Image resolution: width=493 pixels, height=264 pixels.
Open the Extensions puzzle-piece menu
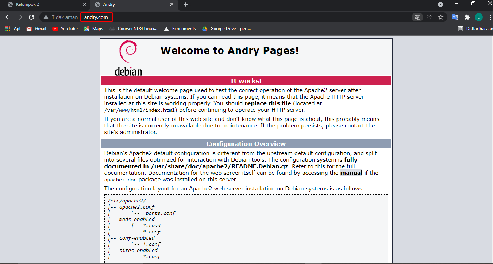[x=467, y=17]
